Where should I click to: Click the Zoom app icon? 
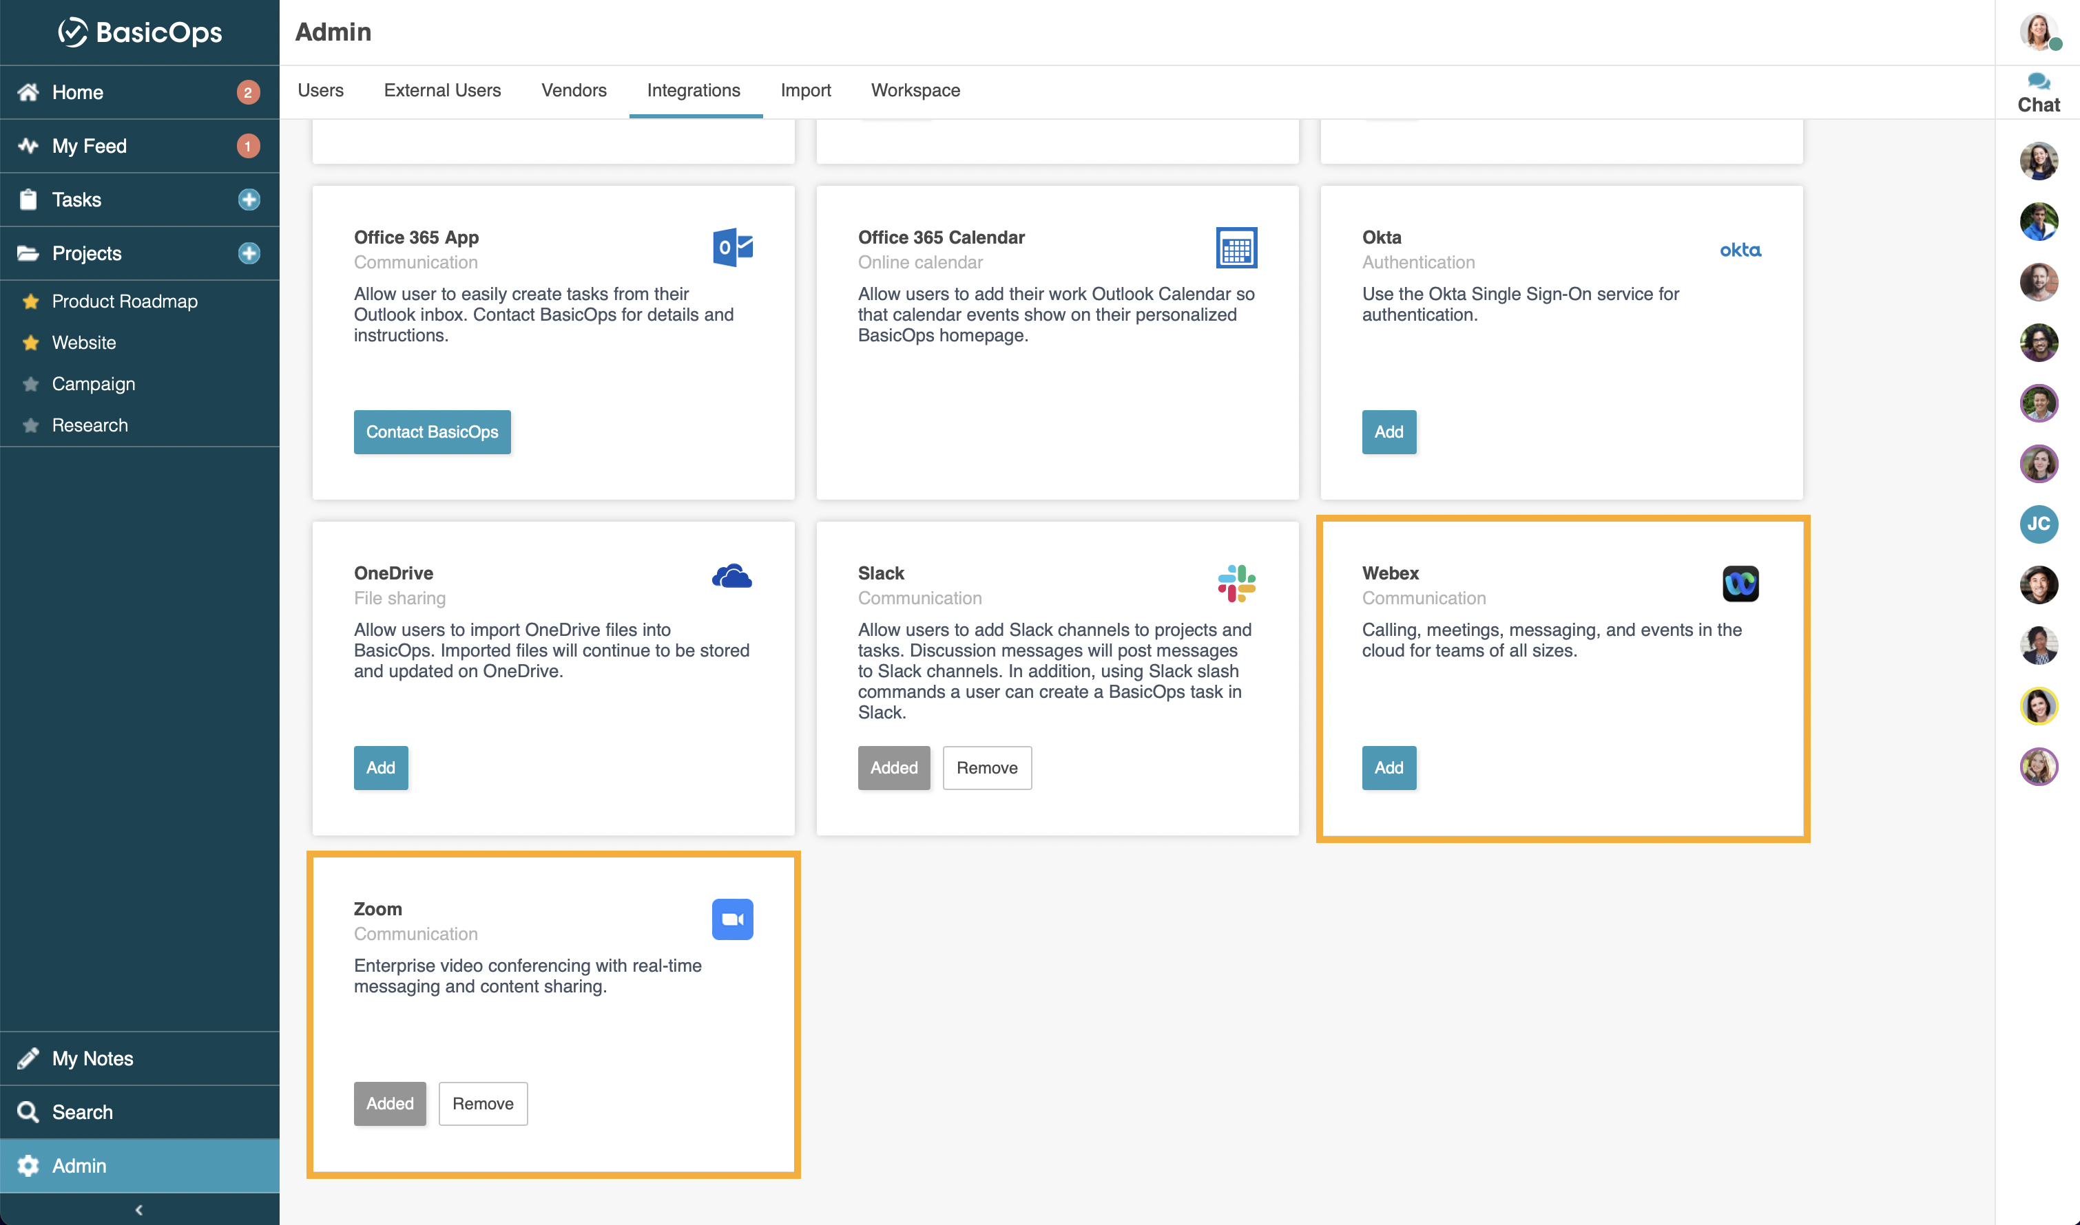pyautogui.click(x=732, y=919)
